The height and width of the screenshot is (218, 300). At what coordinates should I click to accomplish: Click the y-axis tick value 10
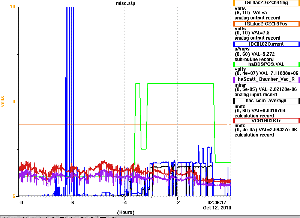pos(12,7)
